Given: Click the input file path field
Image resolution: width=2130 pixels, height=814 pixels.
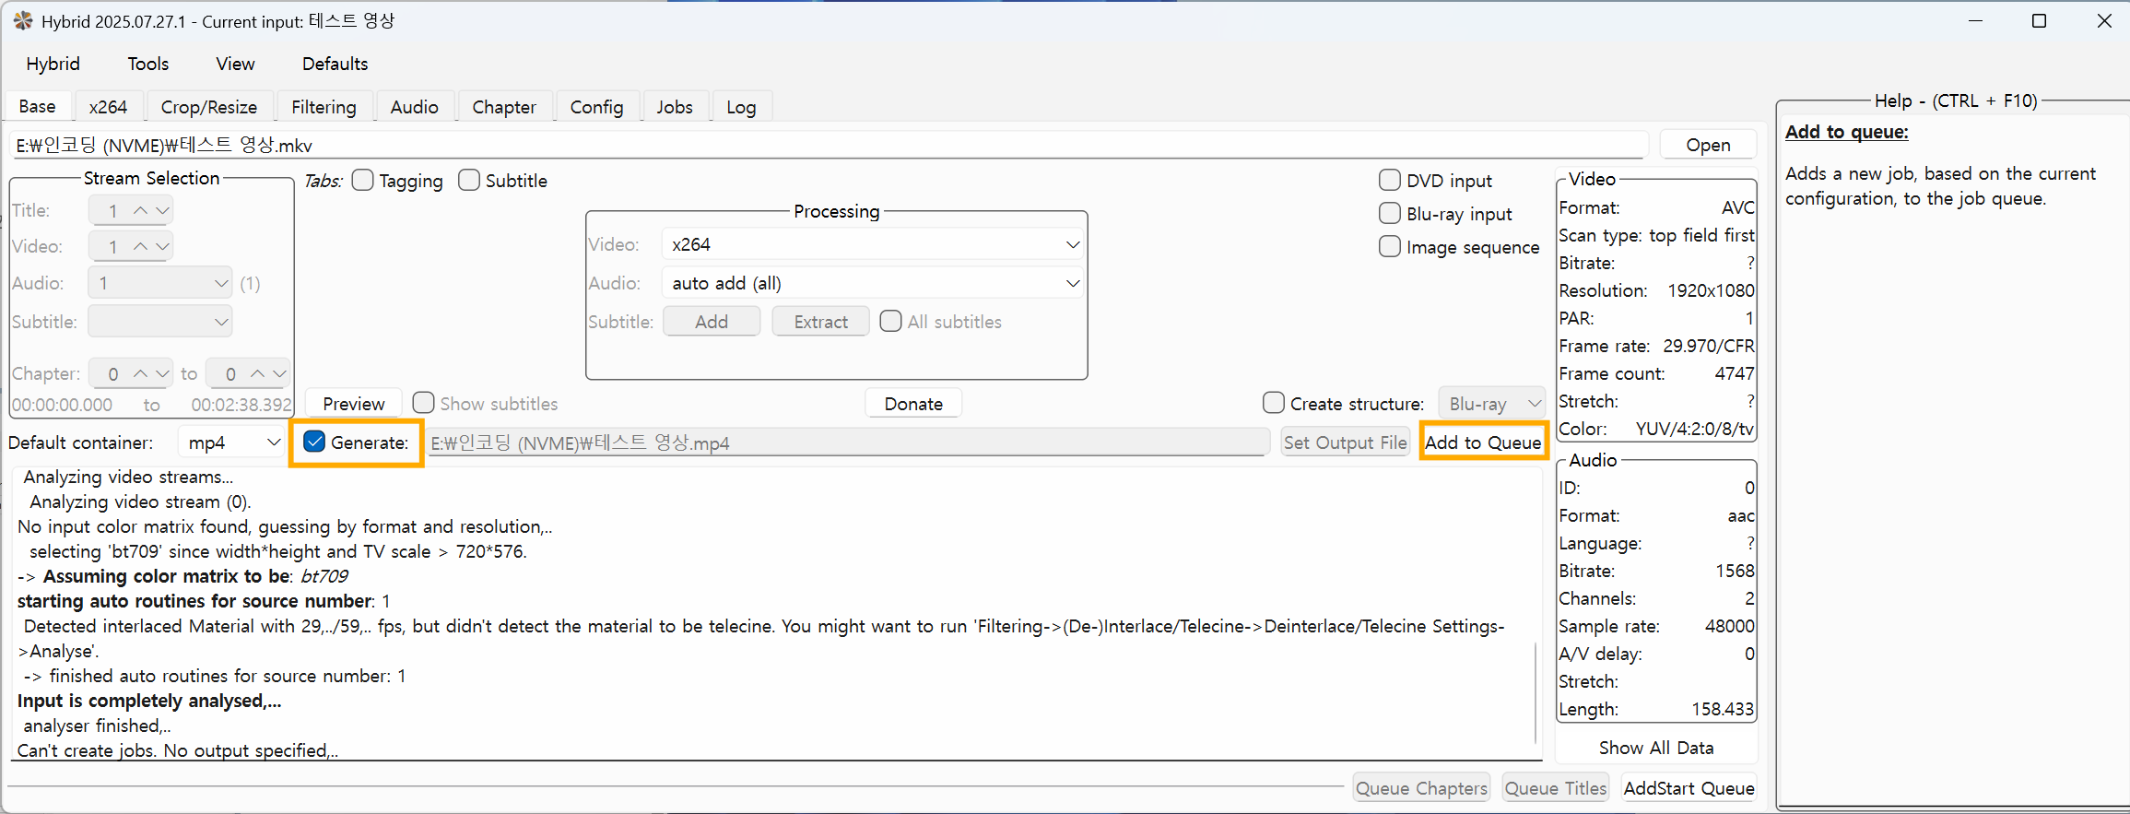Looking at the screenshot, I should click(829, 145).
